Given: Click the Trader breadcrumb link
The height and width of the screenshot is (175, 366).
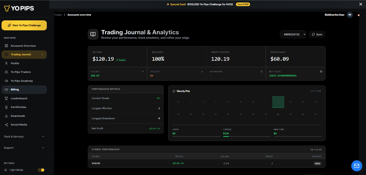Looking at the screenshot, I should (x=58, y=15).
